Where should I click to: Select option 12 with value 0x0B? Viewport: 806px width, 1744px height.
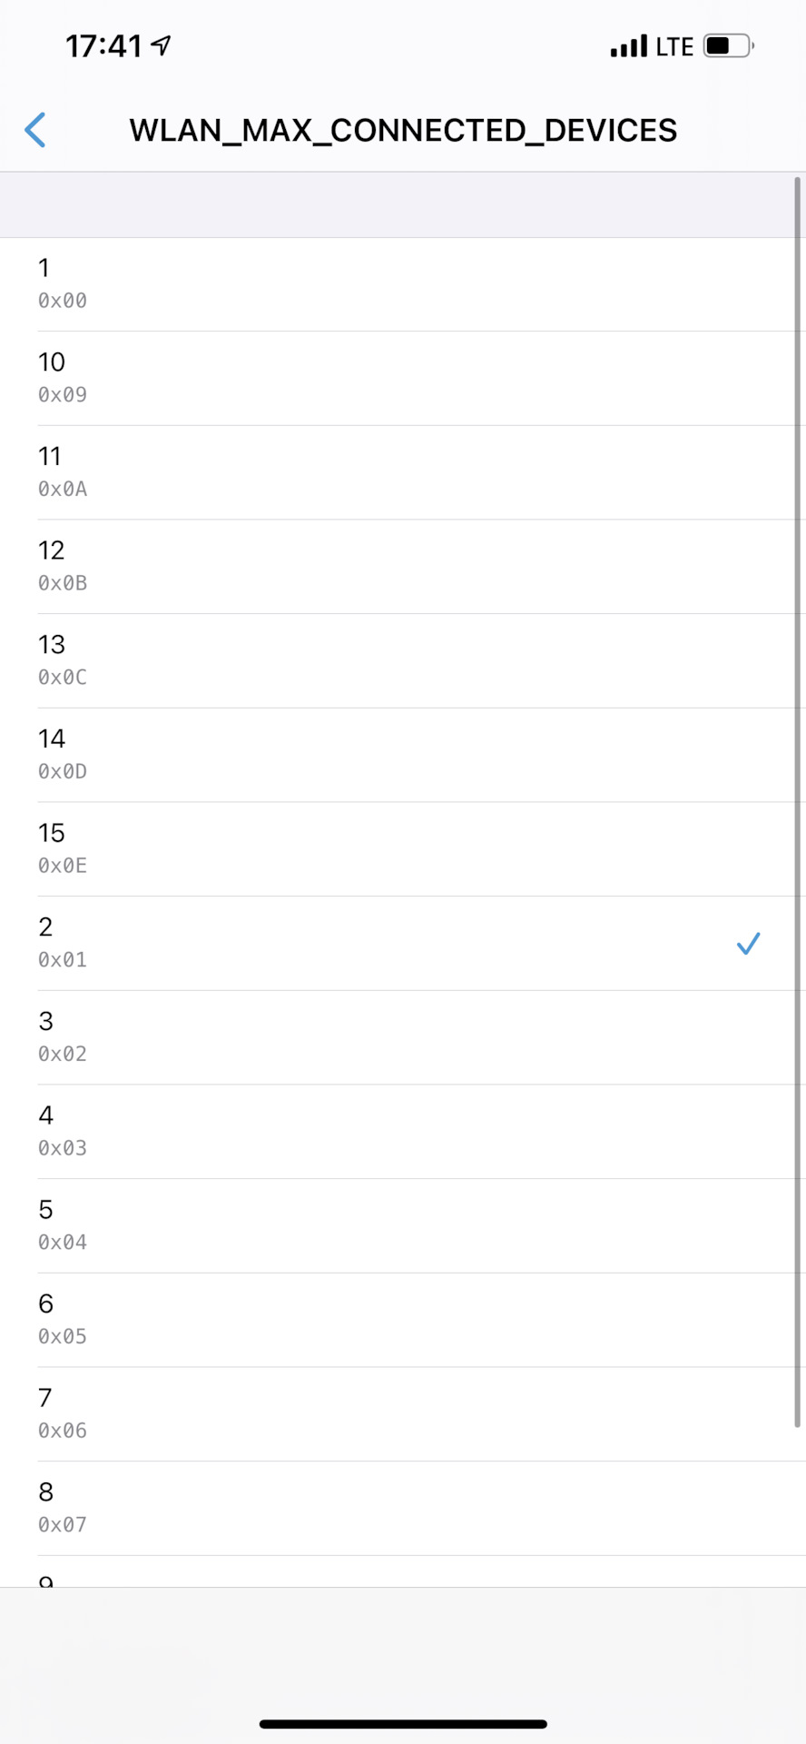(403, 567)
